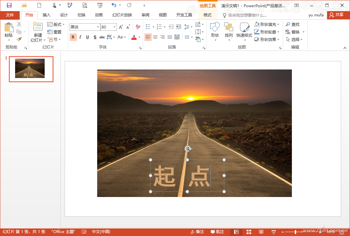Open the 文件 File menu
The width and height of the screenshot is (350, 236).
[10, 15]
